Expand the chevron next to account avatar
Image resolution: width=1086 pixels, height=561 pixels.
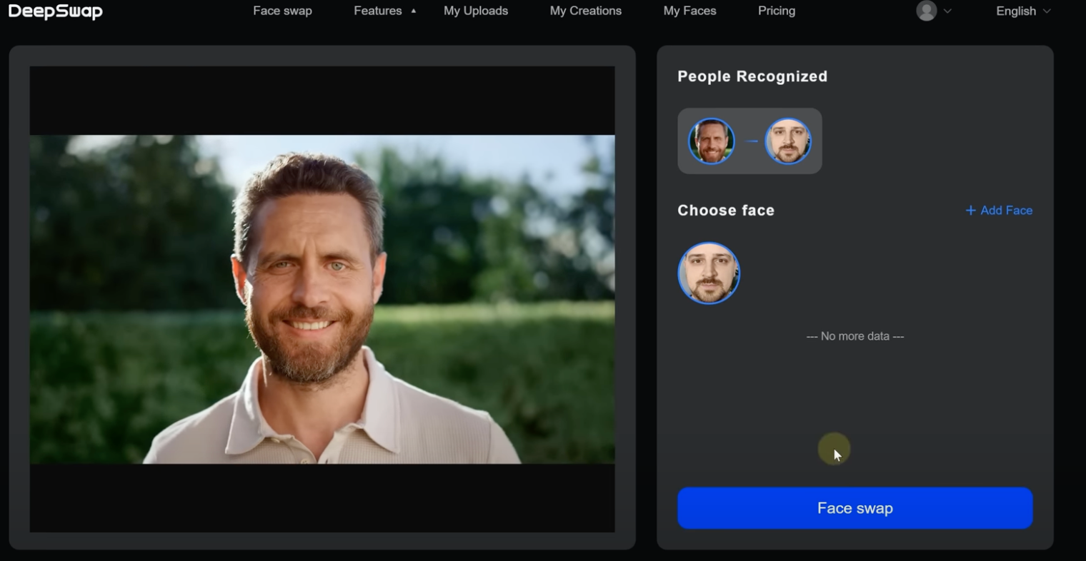947,11
